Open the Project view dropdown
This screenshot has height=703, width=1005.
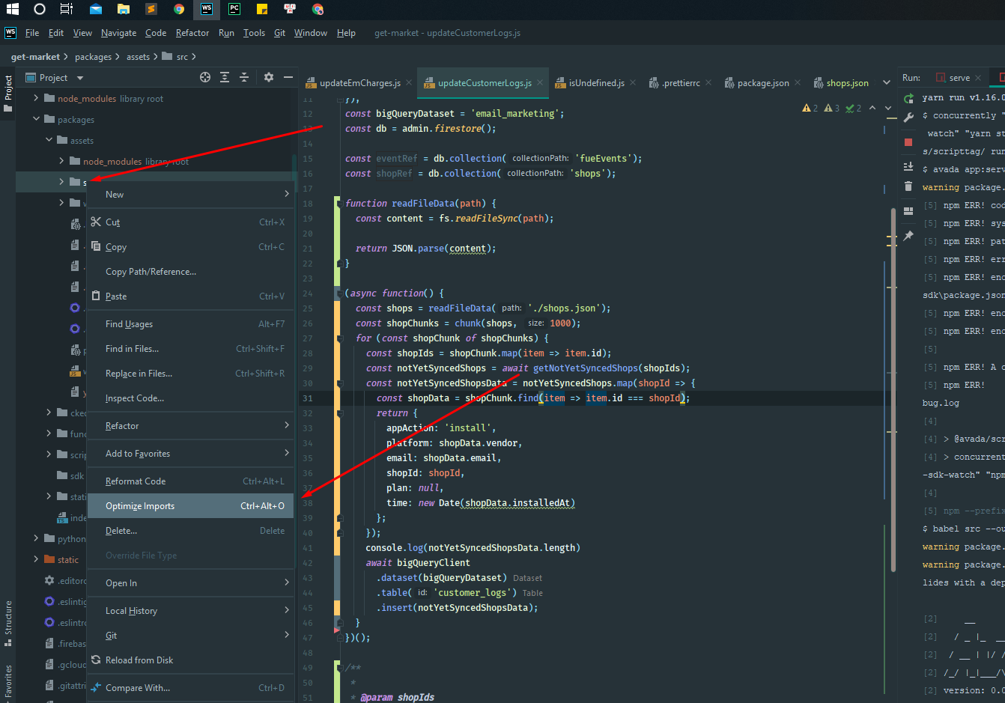pos(80,78)
